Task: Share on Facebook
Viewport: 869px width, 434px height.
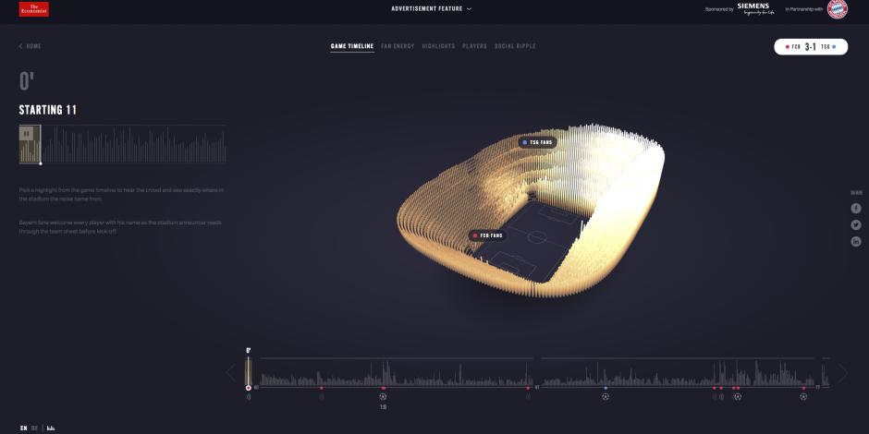Action: click(x=856, y=209)
